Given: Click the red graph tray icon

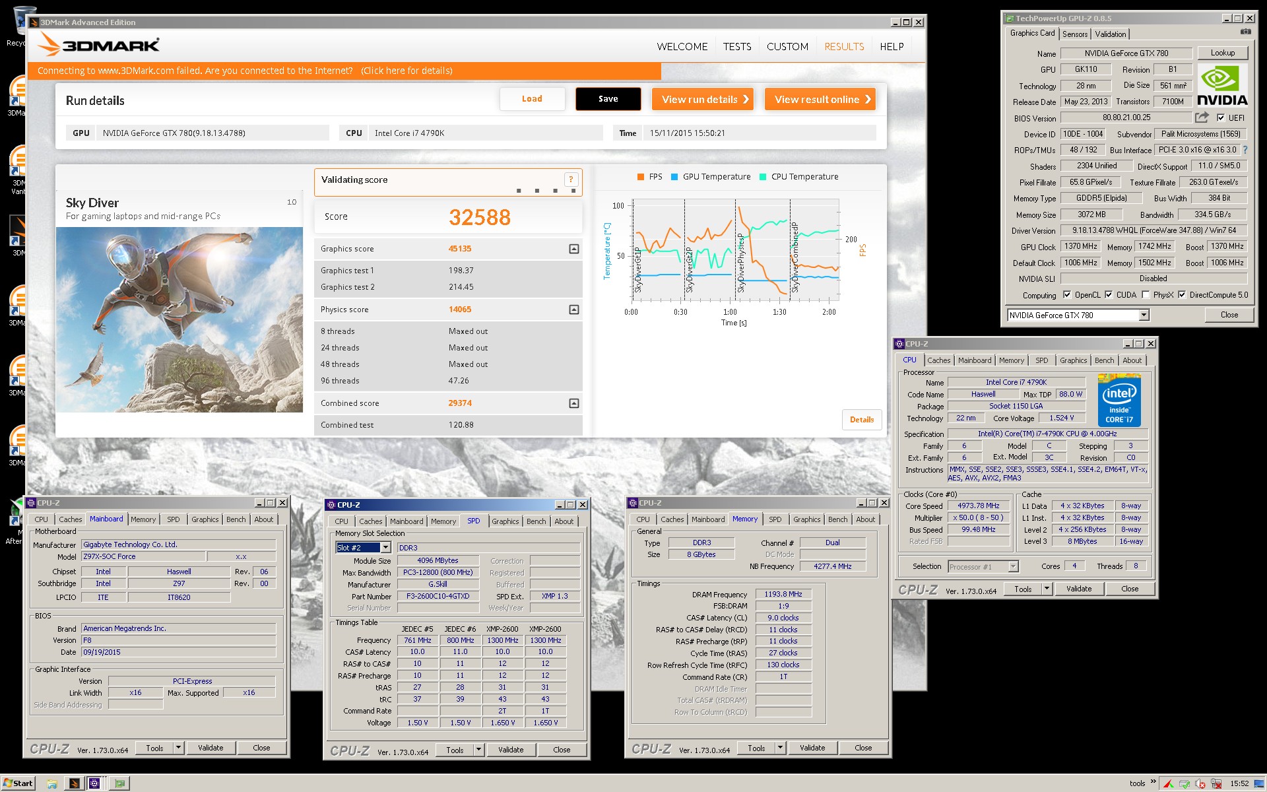Looking at the screenshot, I should (x=1169, y=784).
